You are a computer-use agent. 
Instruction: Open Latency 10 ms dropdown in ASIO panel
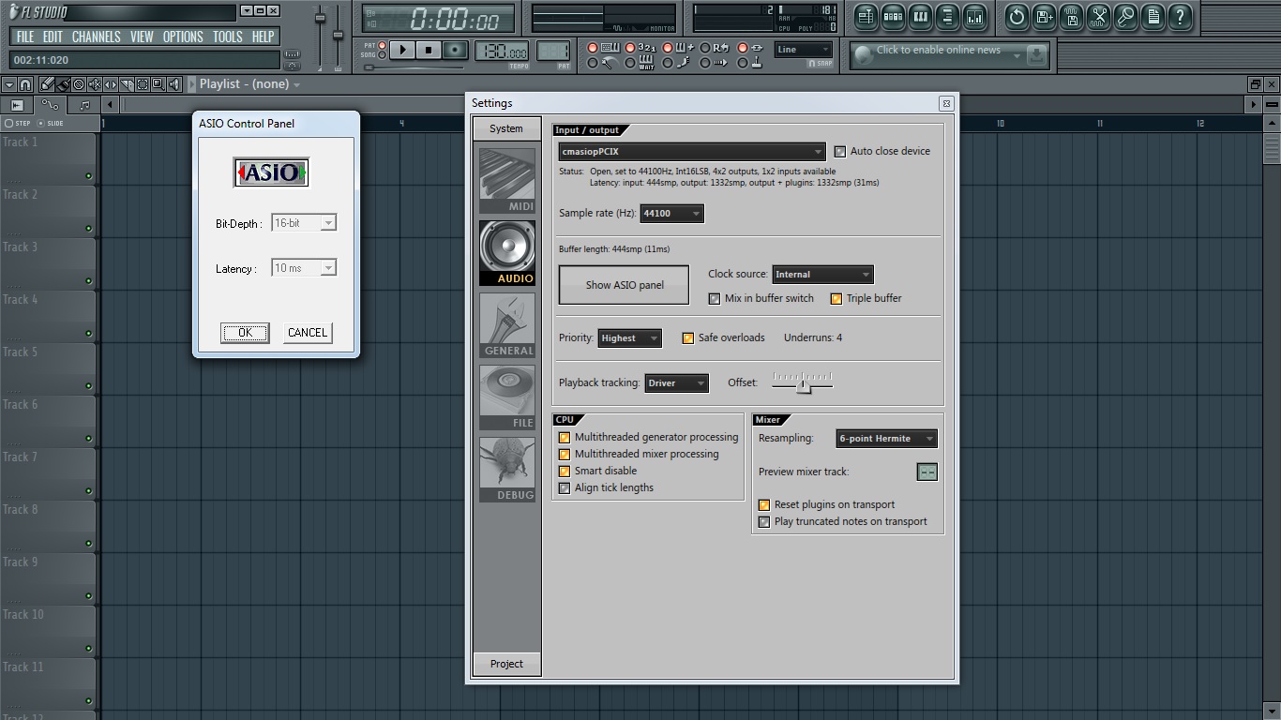click(x=304, y=268)
